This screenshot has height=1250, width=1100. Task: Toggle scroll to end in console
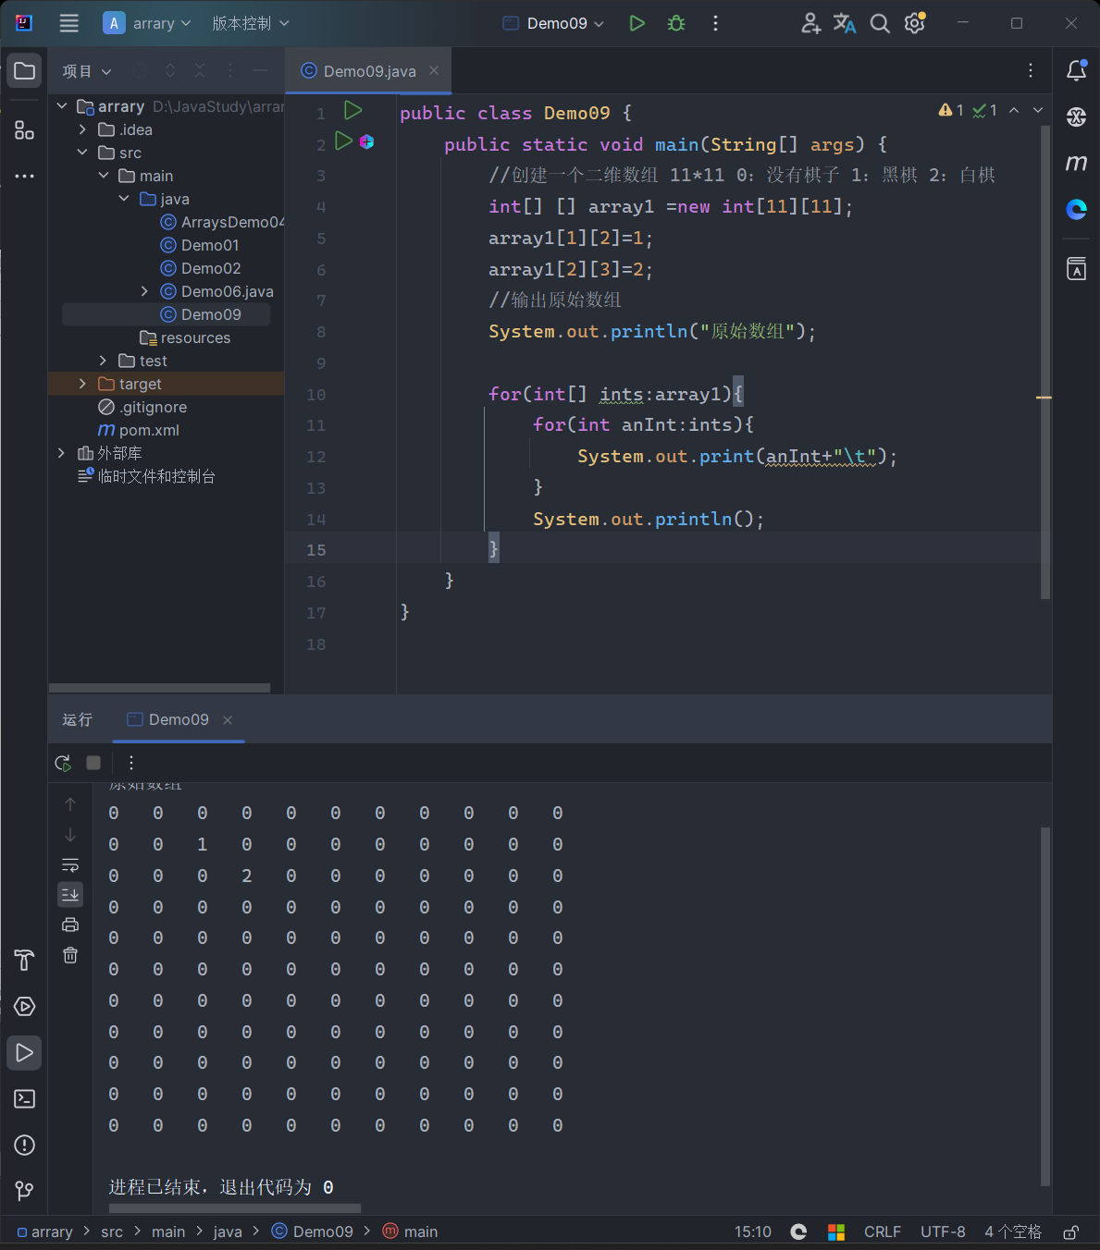[x=70, y=894]
